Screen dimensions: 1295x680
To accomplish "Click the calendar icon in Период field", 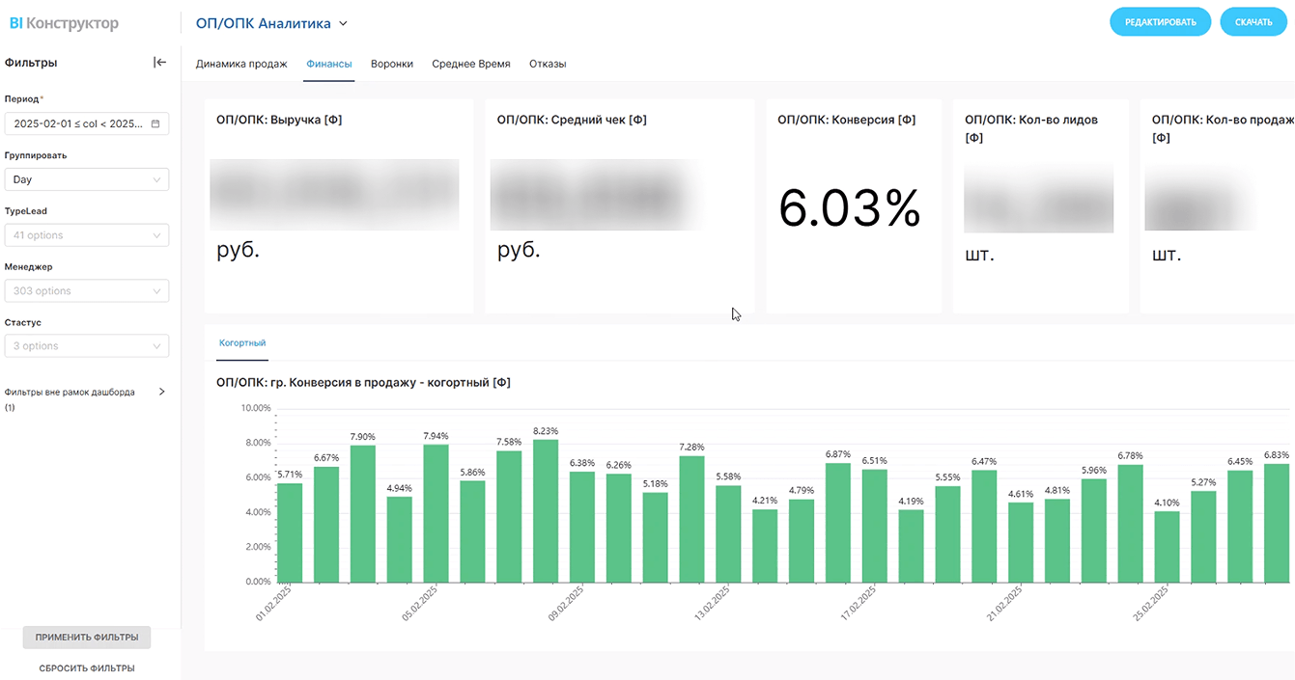I will point(155,123).
